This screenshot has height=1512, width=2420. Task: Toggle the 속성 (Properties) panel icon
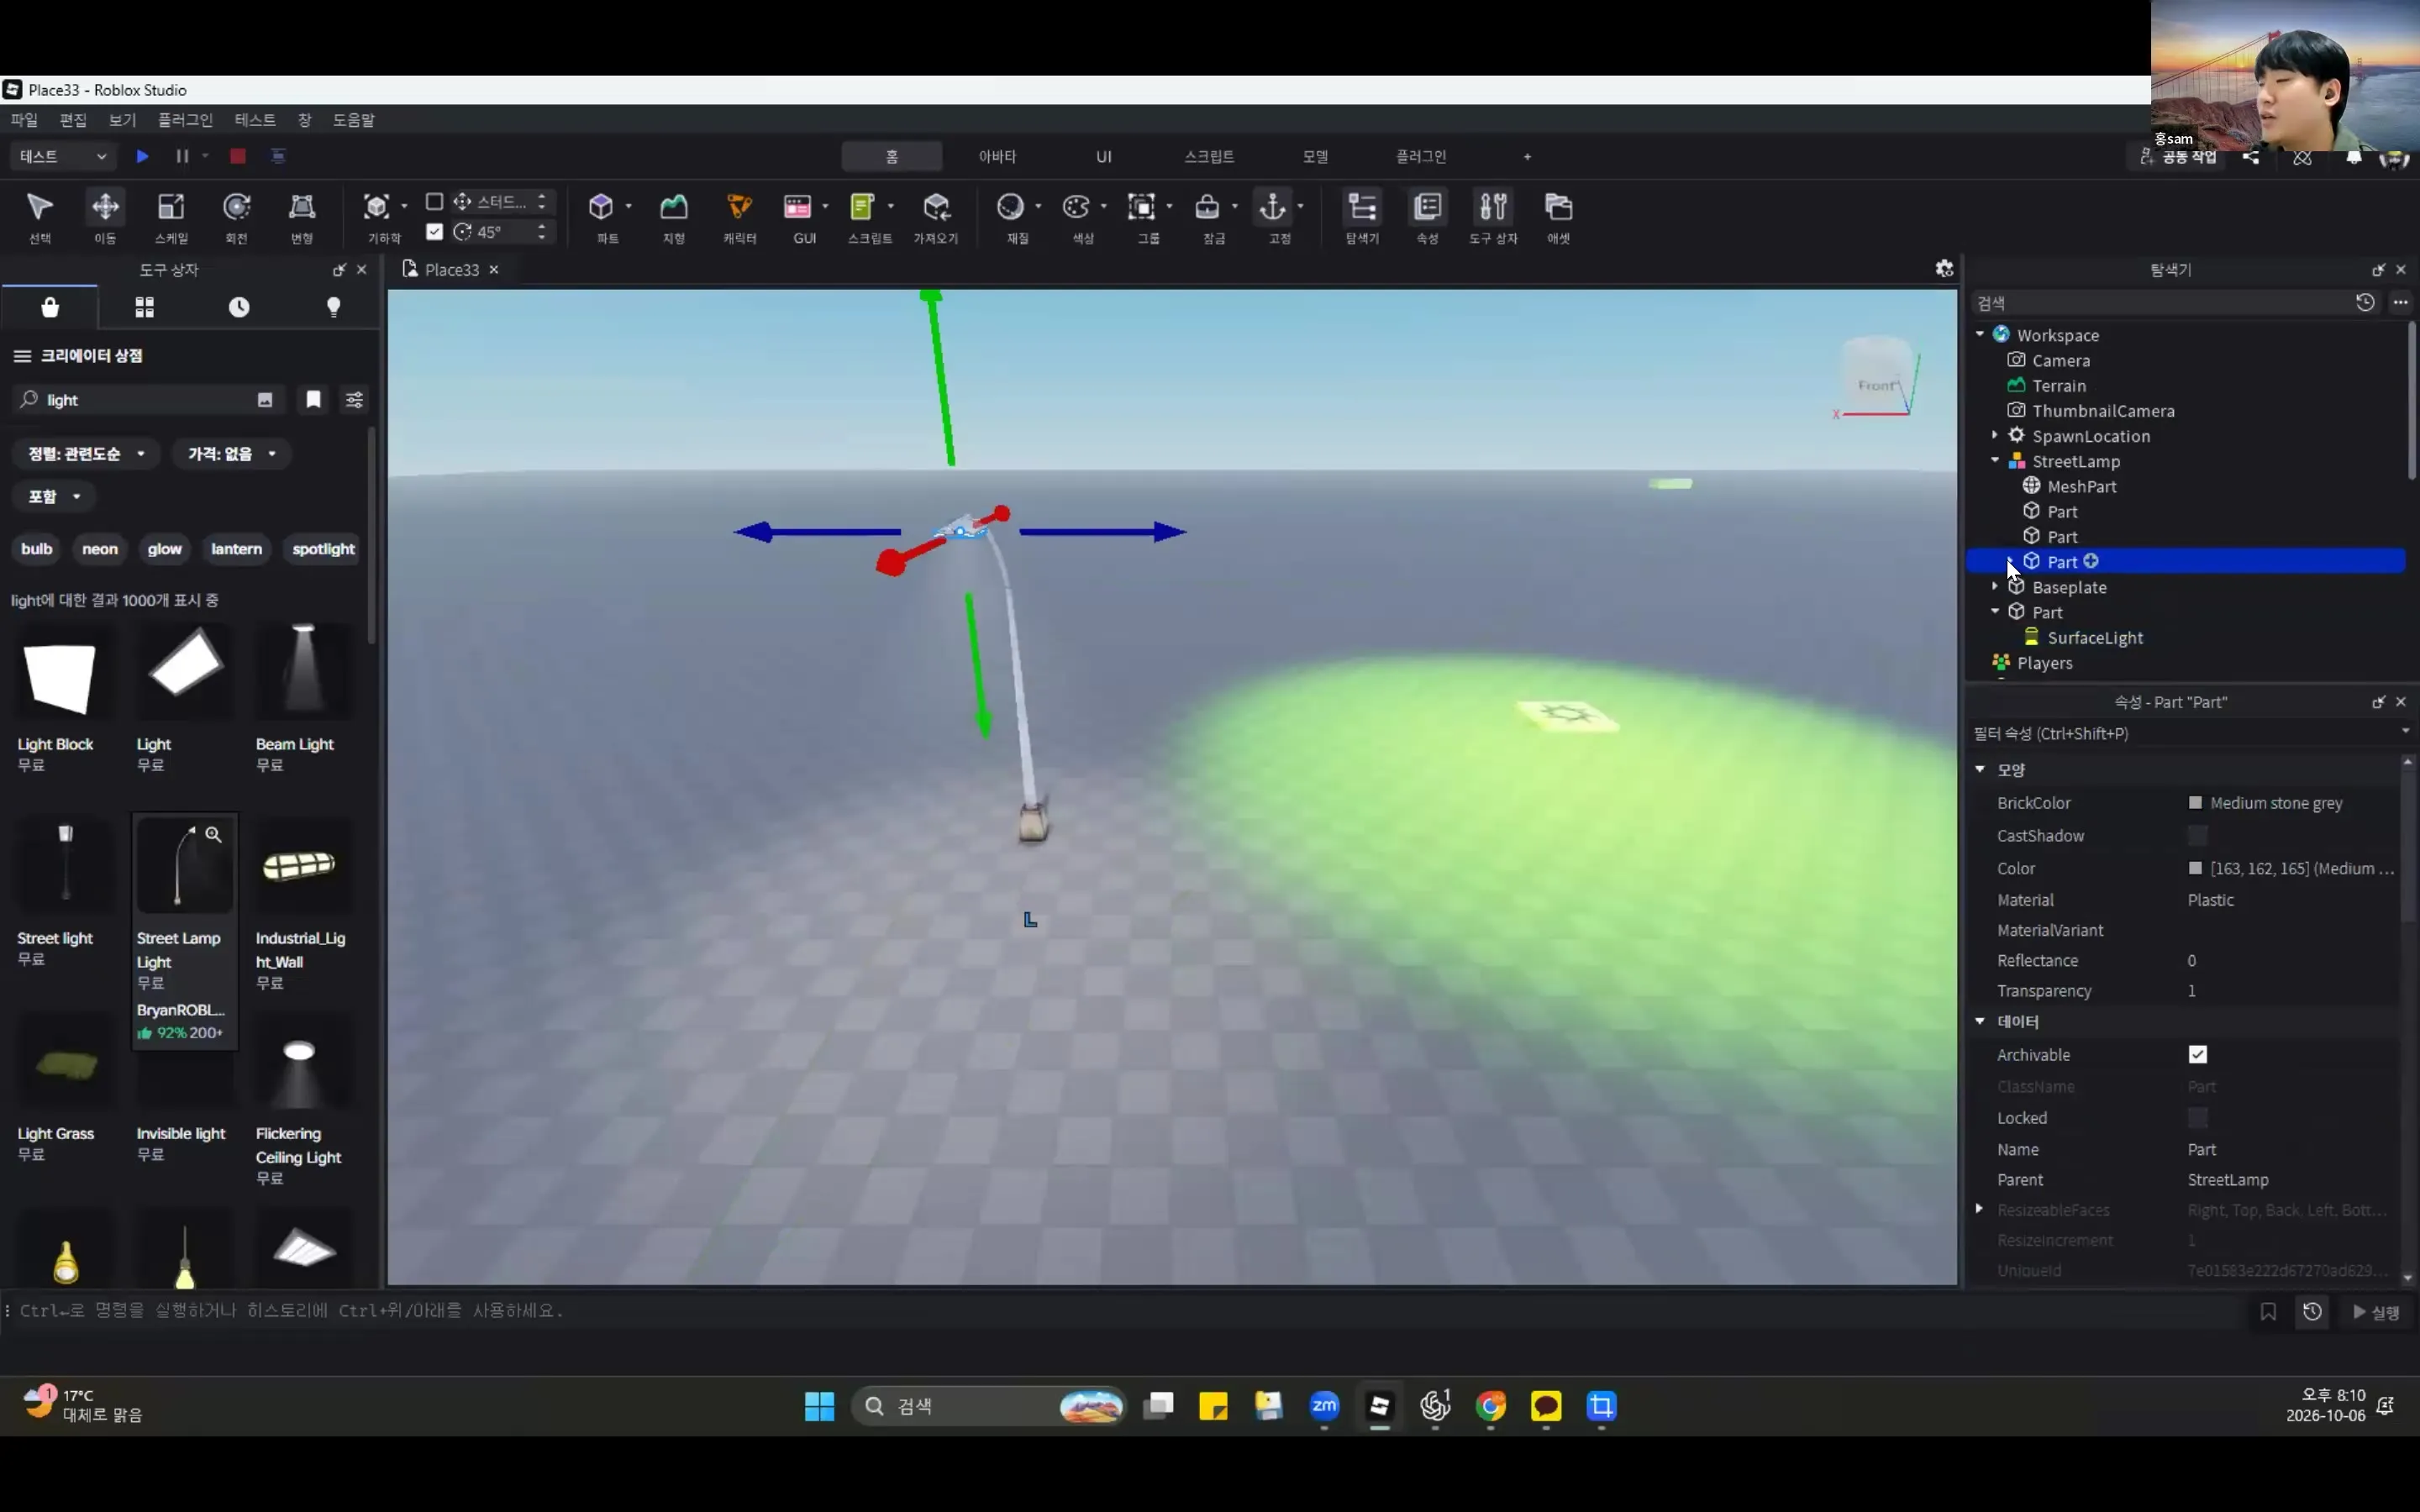tap(1427, 216)
